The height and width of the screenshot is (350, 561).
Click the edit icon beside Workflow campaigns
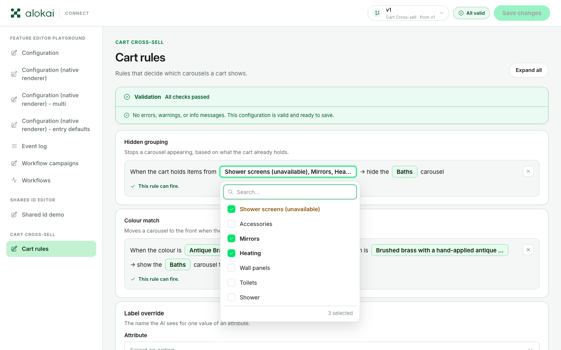pyautogui.click(x=14, y=163)
